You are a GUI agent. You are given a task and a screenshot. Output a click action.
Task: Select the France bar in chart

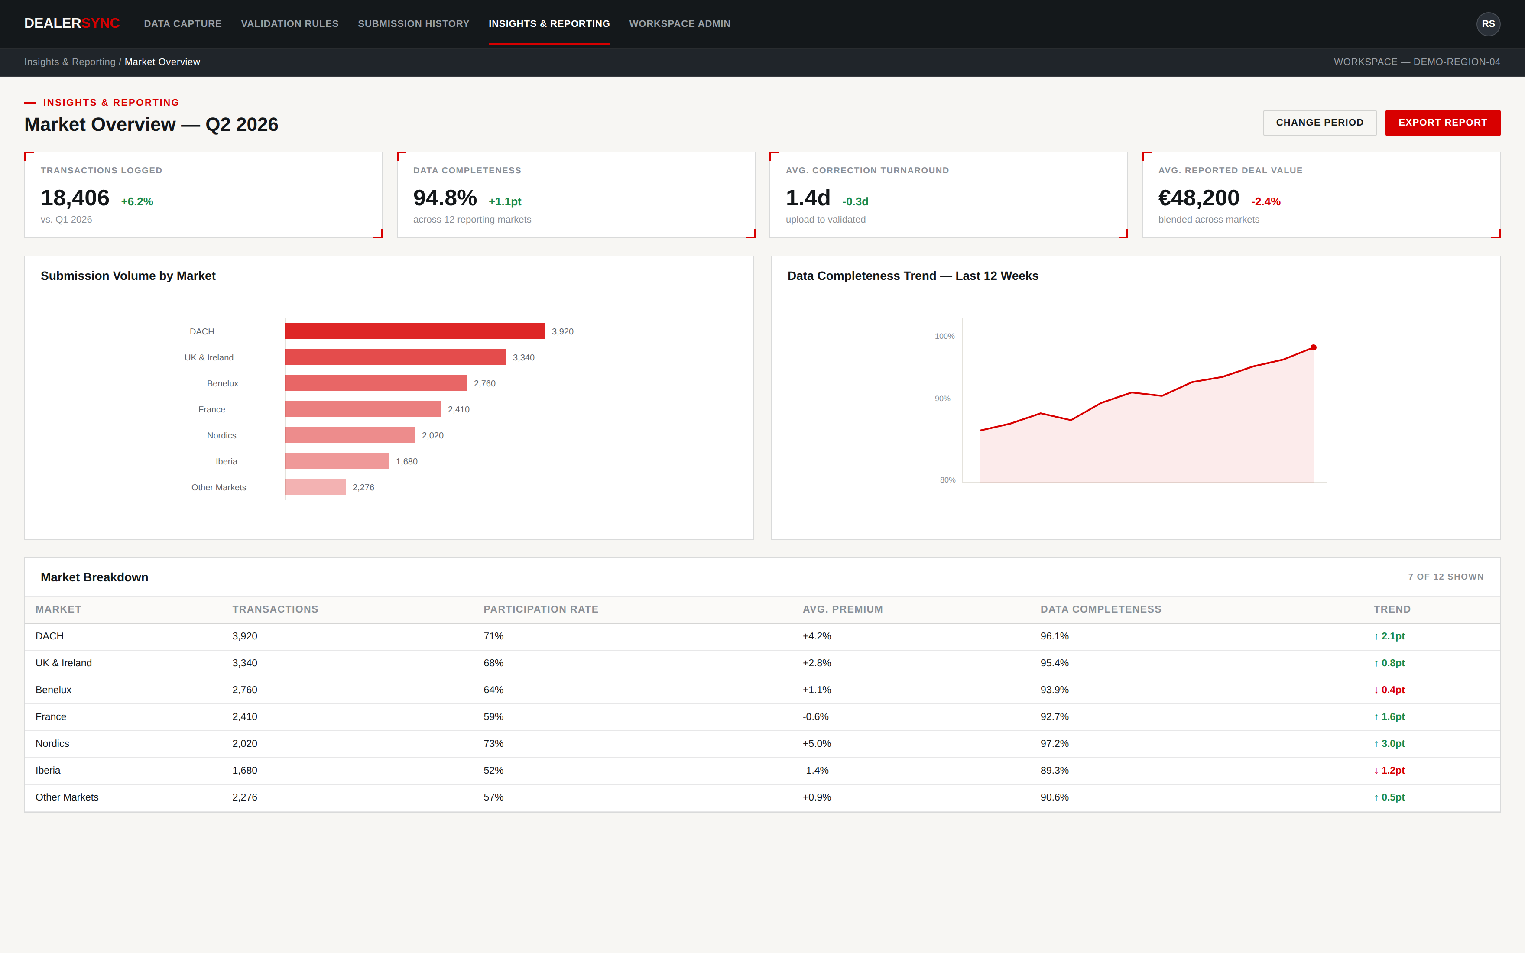pyautogui.click(x=363, y=409)
